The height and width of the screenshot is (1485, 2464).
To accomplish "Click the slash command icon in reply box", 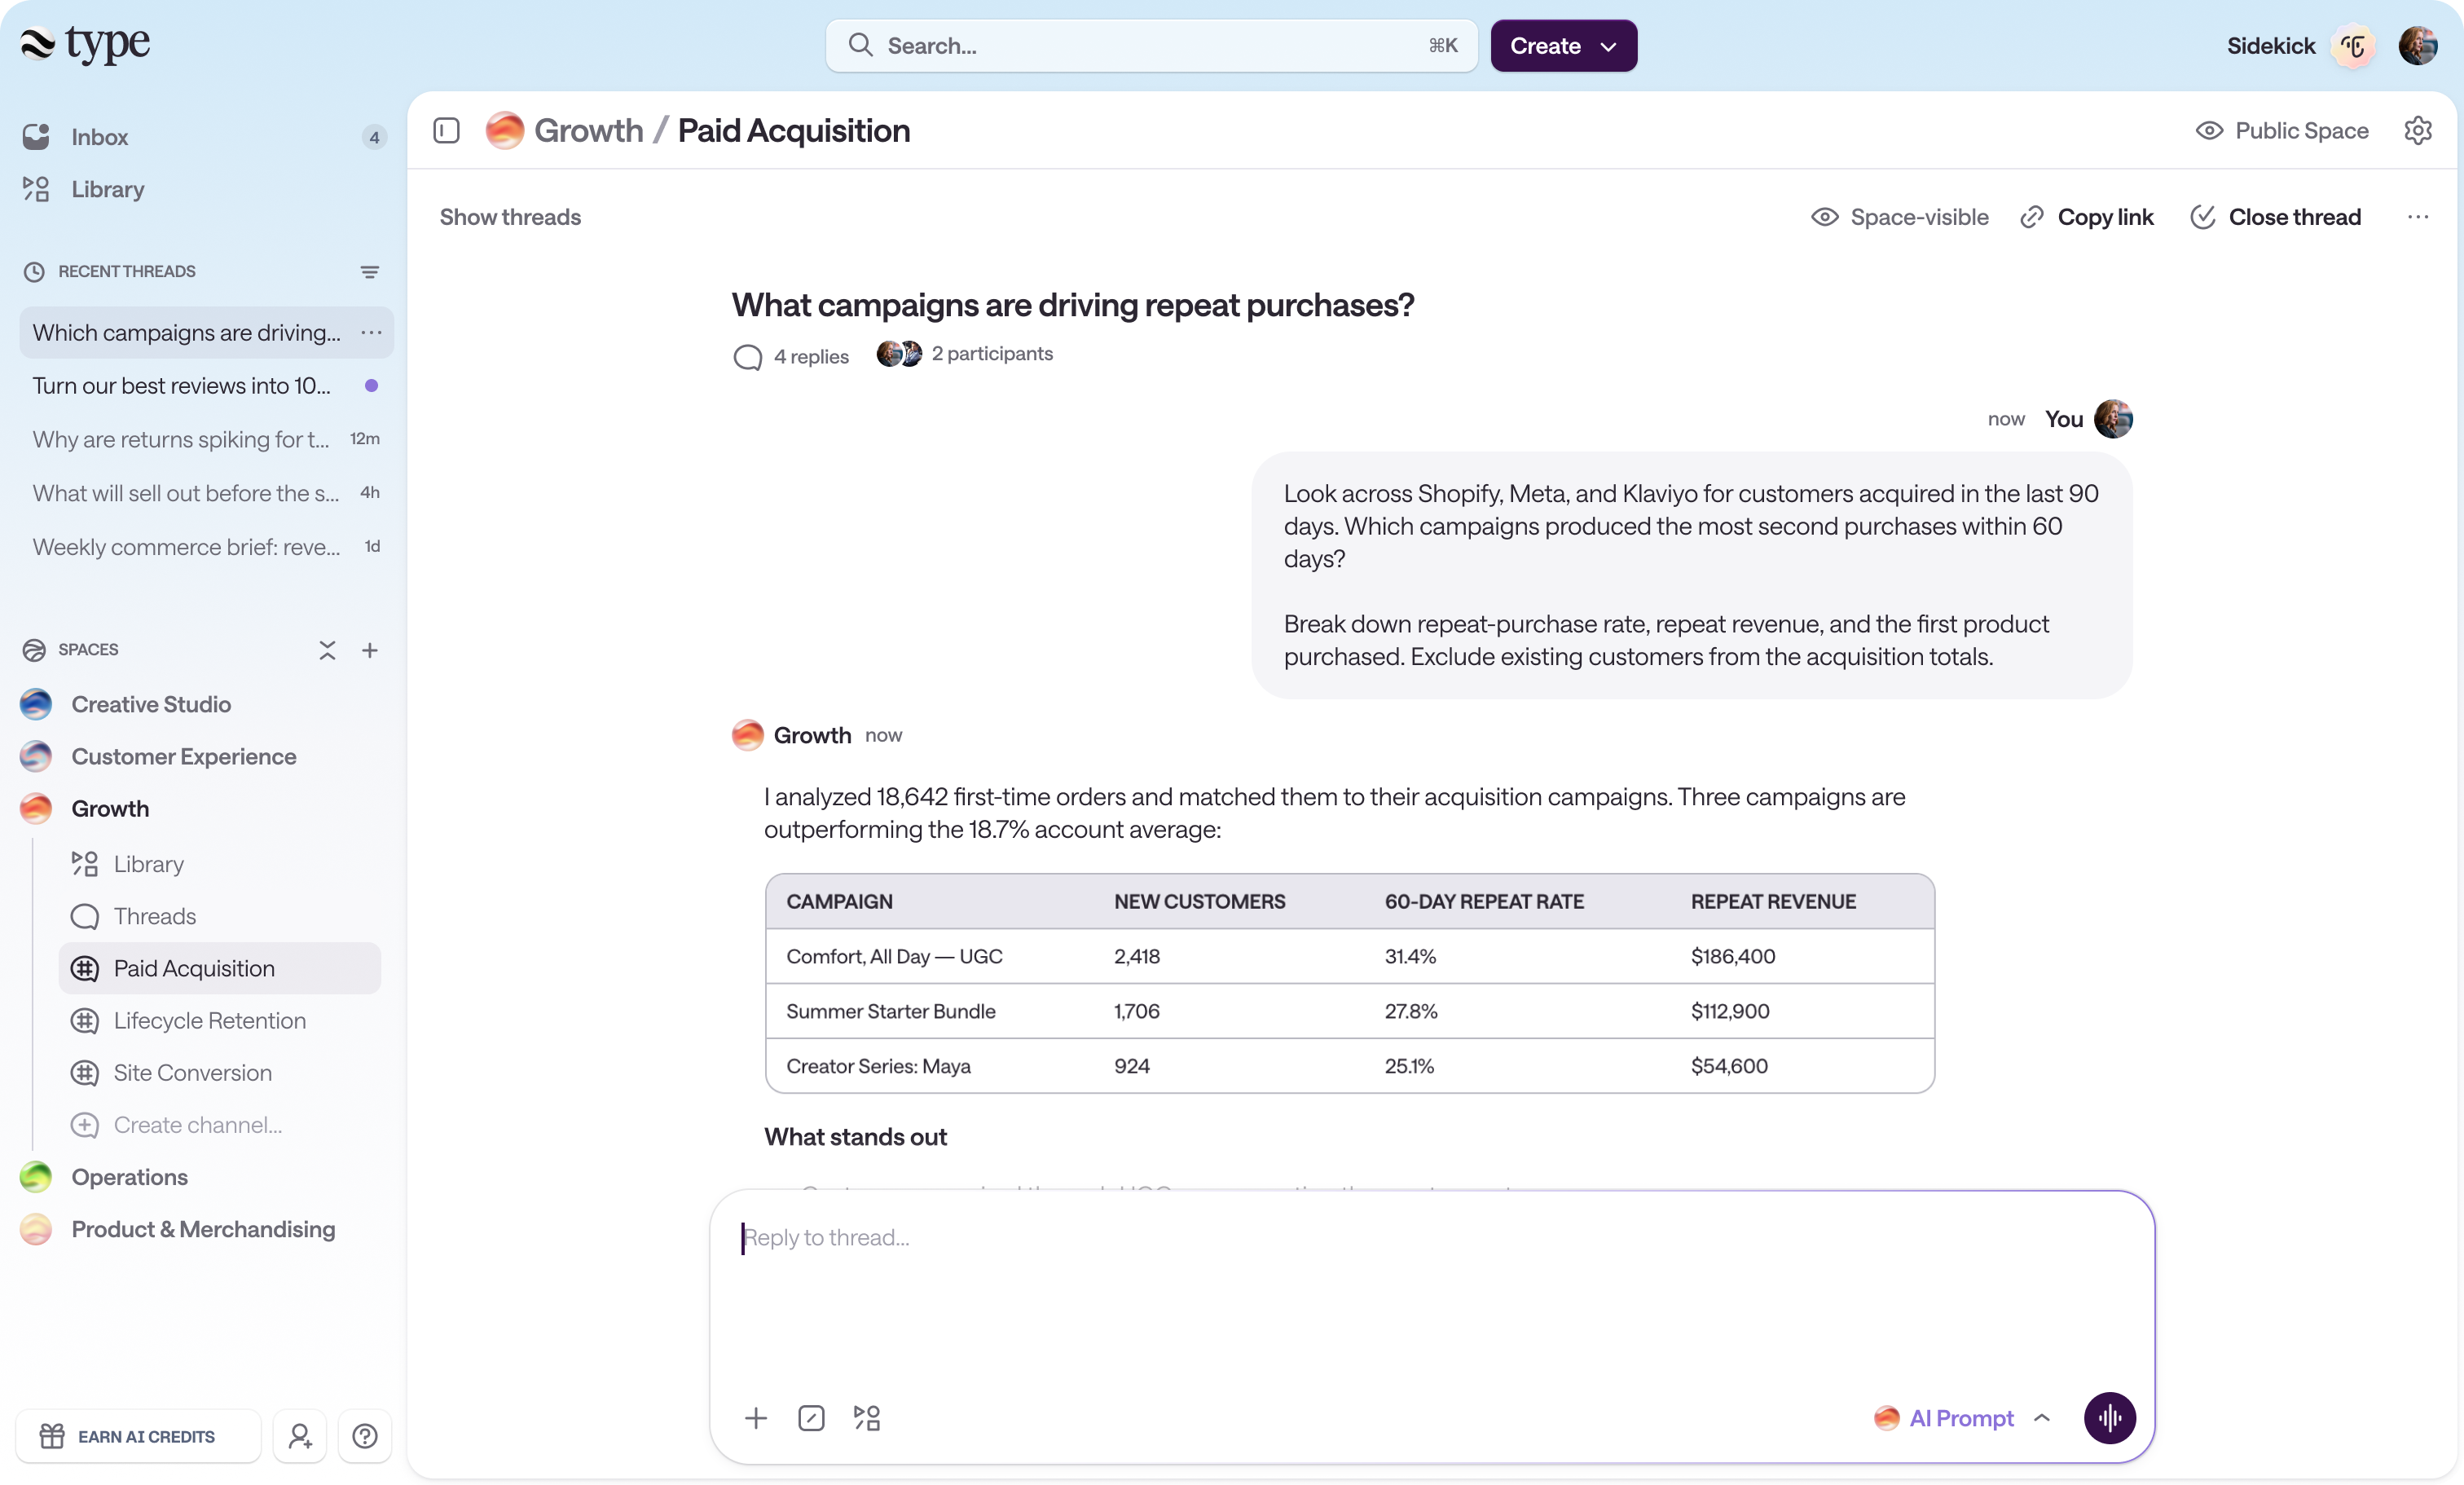I will pyautogui.click(x=811, y=1418).
